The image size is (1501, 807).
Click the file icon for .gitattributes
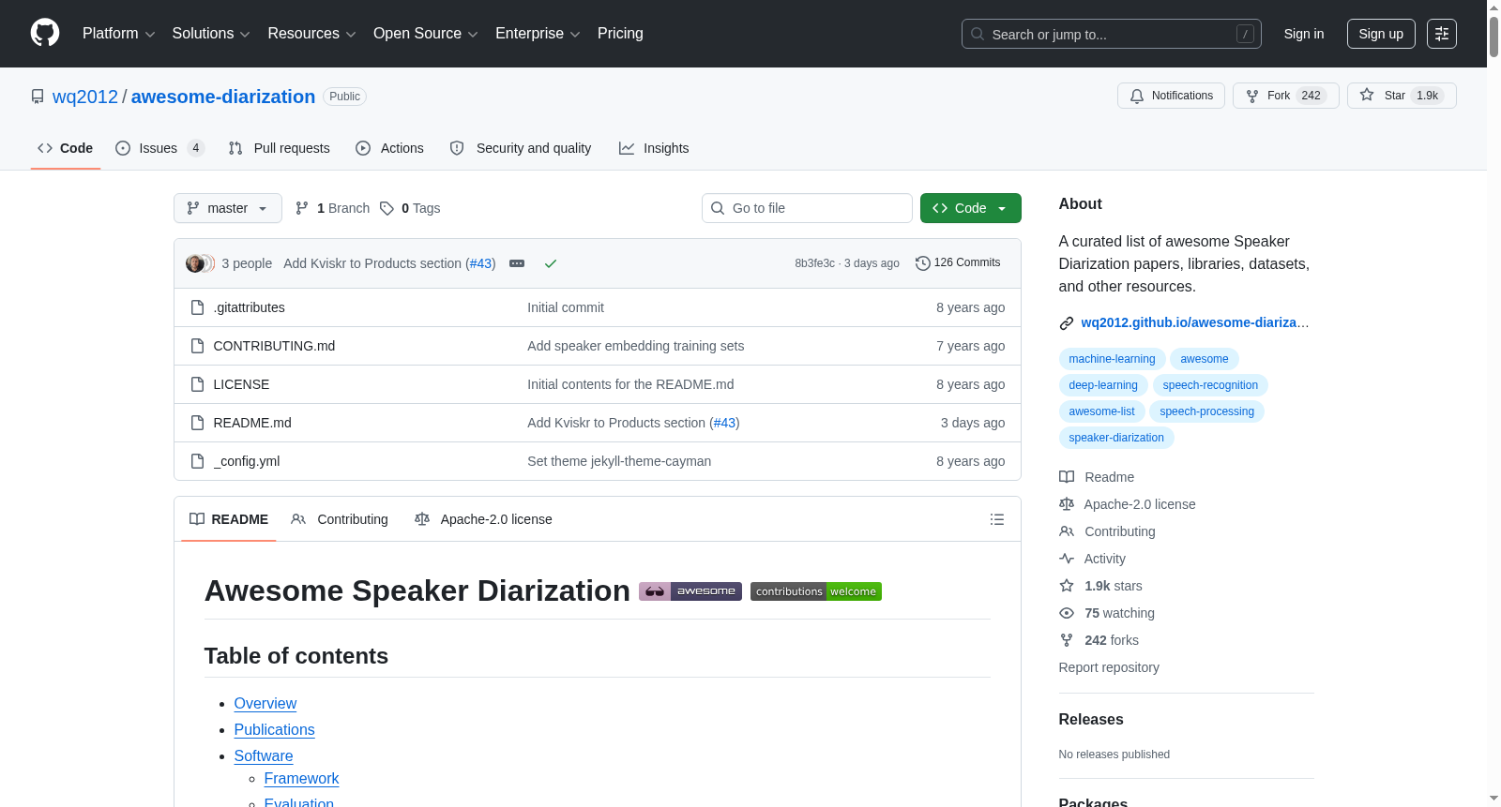pyautogui.click(x=197, y=307)
